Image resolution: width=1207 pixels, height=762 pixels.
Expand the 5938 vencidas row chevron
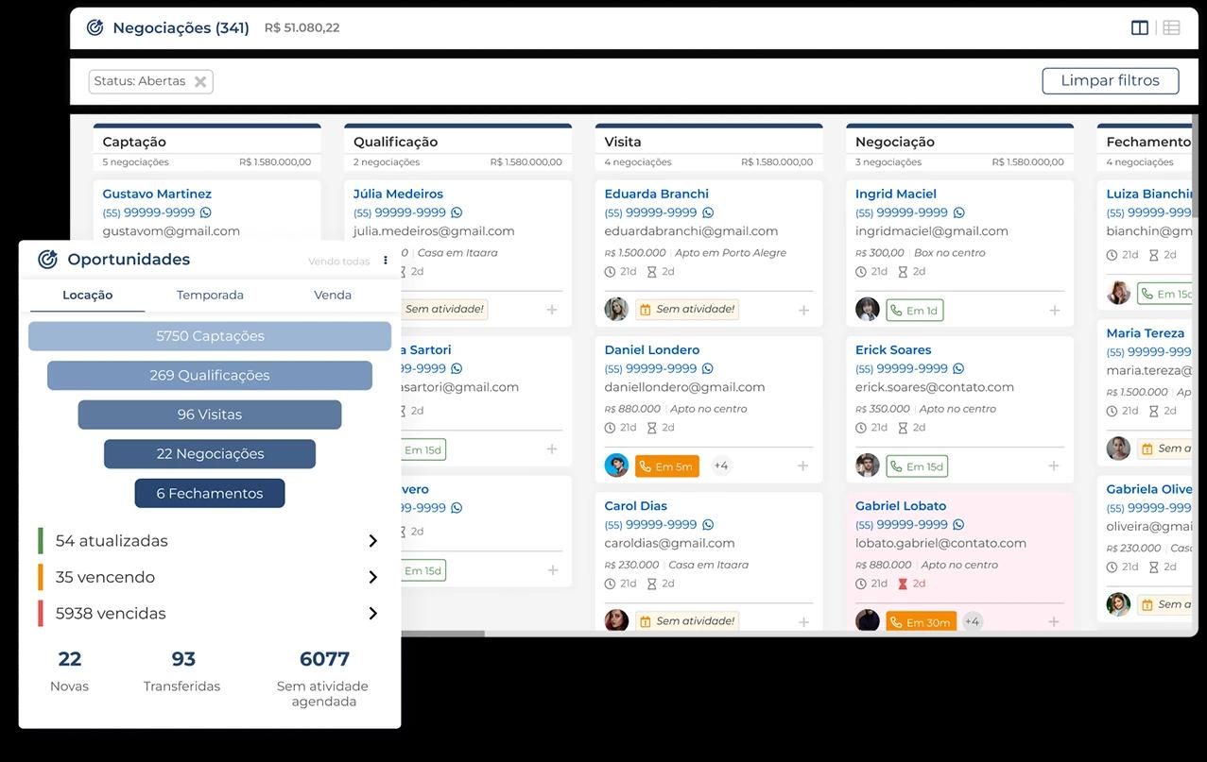tap(372, 614)
